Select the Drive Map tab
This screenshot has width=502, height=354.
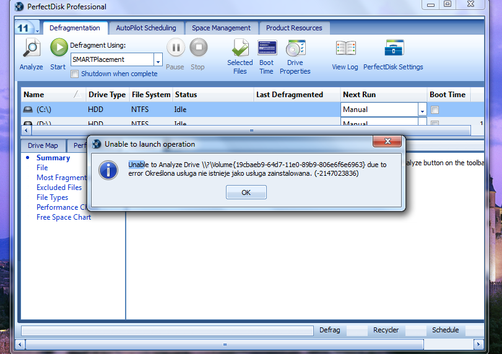43,145
